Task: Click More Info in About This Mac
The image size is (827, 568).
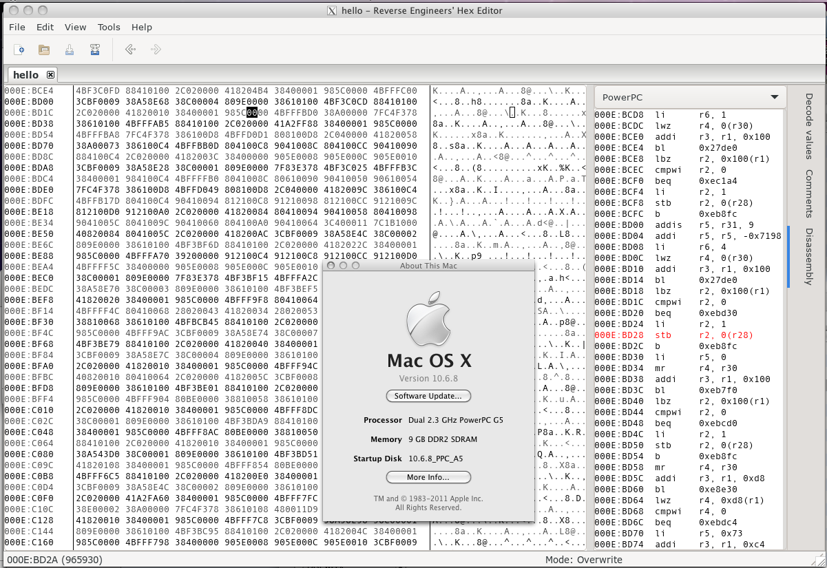Action: [428, 477]
